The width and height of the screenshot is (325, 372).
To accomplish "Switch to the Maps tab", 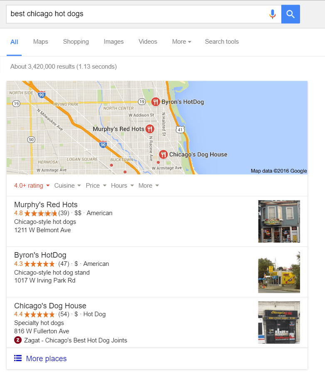I will 40,42.
